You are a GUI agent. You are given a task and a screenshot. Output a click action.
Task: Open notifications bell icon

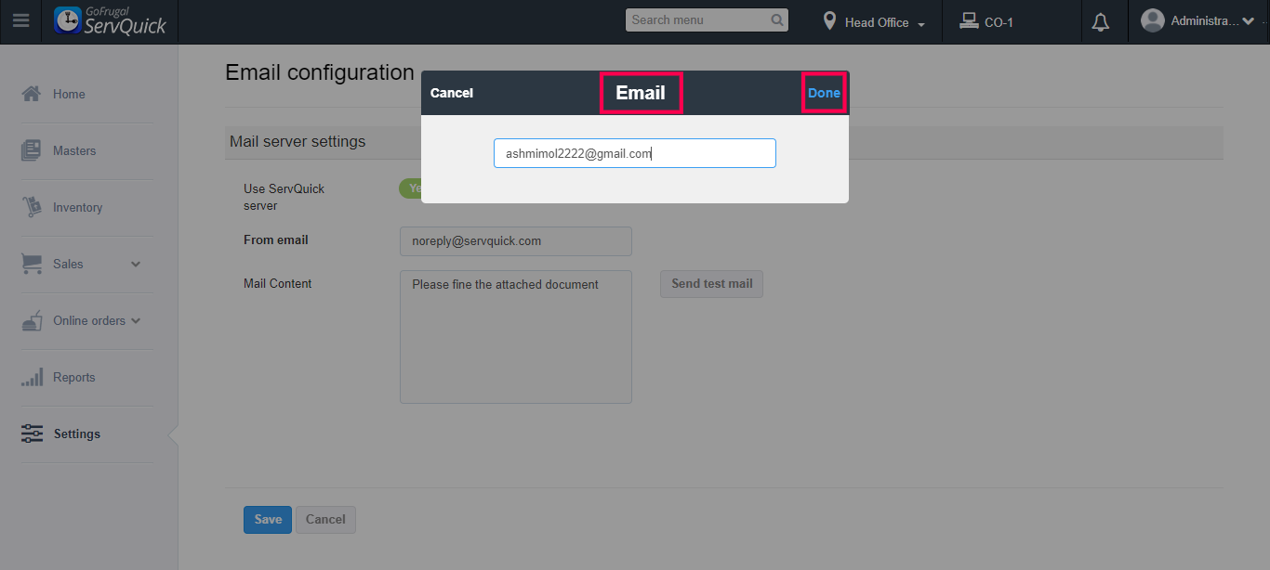pyautogui.click(x=1101, y=22)
